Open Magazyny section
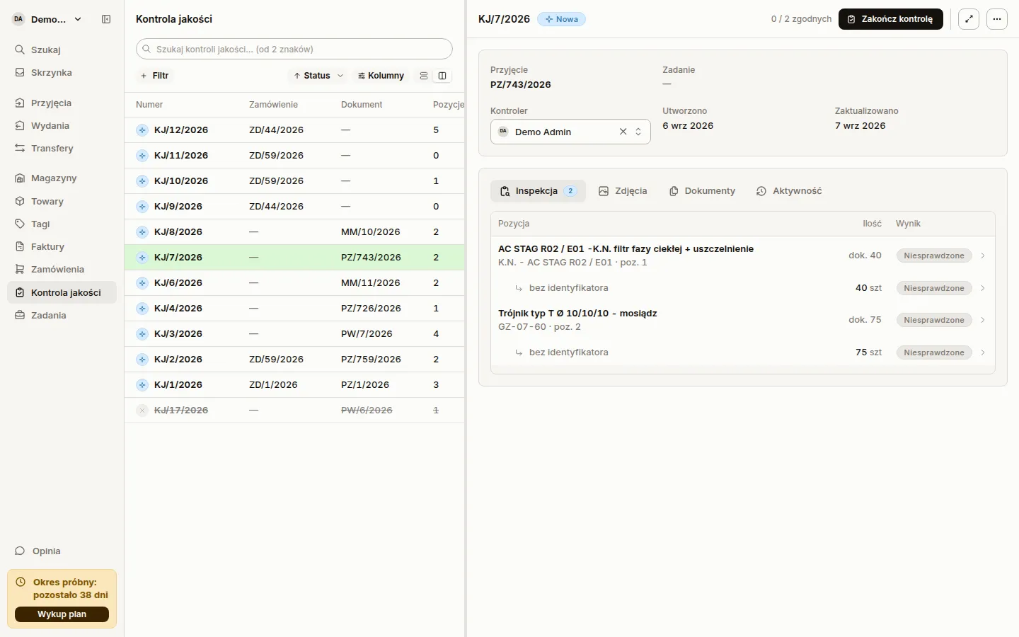 62,178
